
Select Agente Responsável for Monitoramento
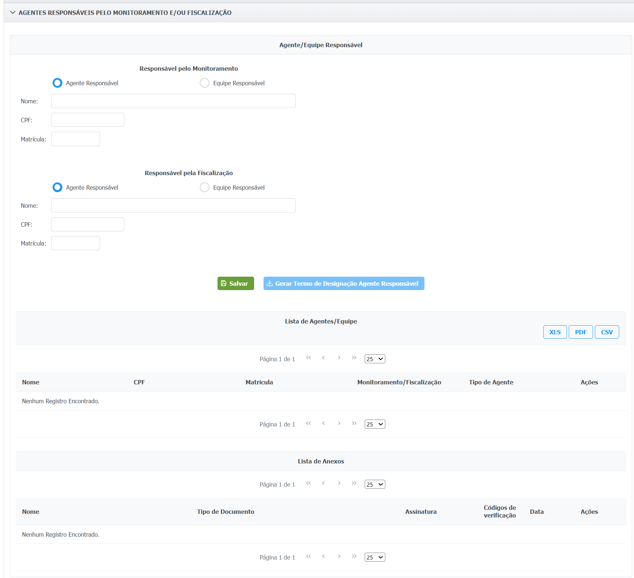[57, 83]
